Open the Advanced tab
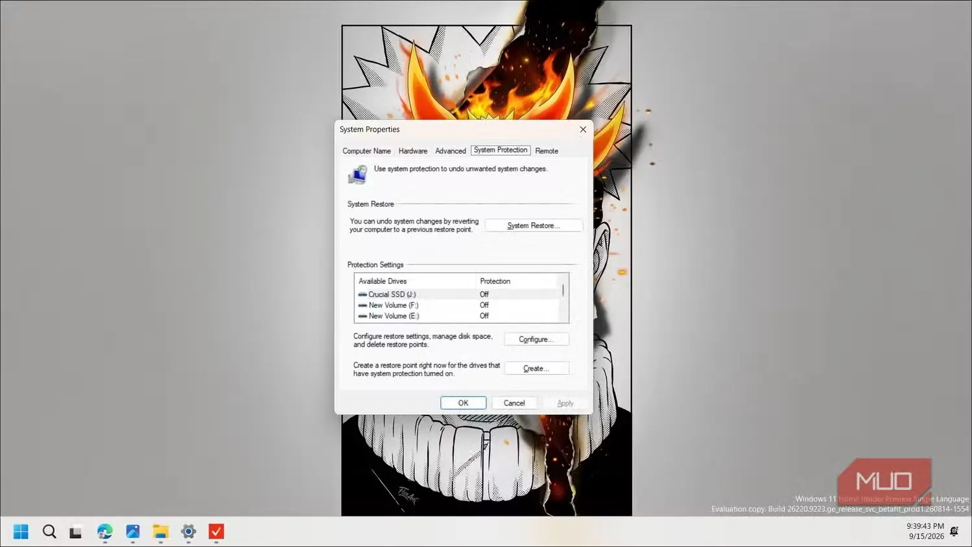Screen dimensions: 972x547 [x=451, y=151]
